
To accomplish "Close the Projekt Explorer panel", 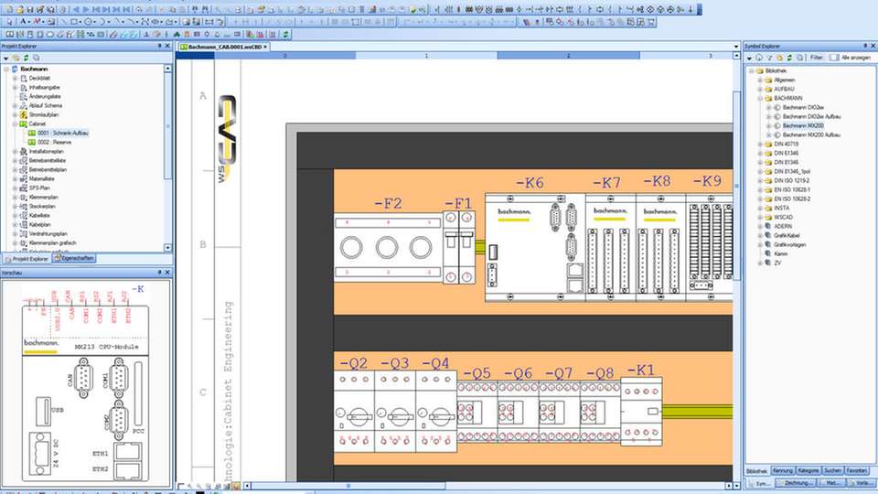I will (x=167, y=46).
